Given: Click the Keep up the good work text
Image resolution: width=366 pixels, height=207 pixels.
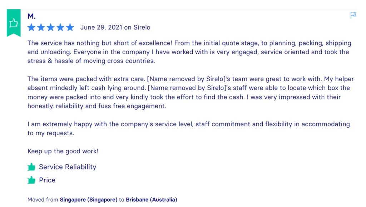Looking at the screenshot, I should 63,151.
